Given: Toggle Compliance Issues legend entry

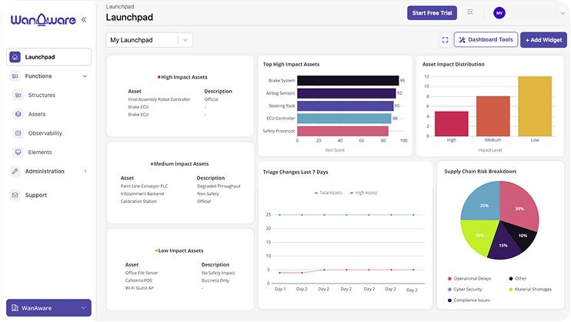Looking at the screenshot, I should [x=469, y=300].
